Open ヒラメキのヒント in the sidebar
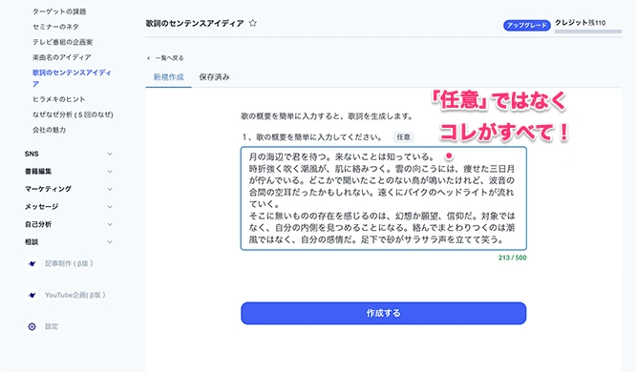The image size is (636, 372). coord(59,99)
